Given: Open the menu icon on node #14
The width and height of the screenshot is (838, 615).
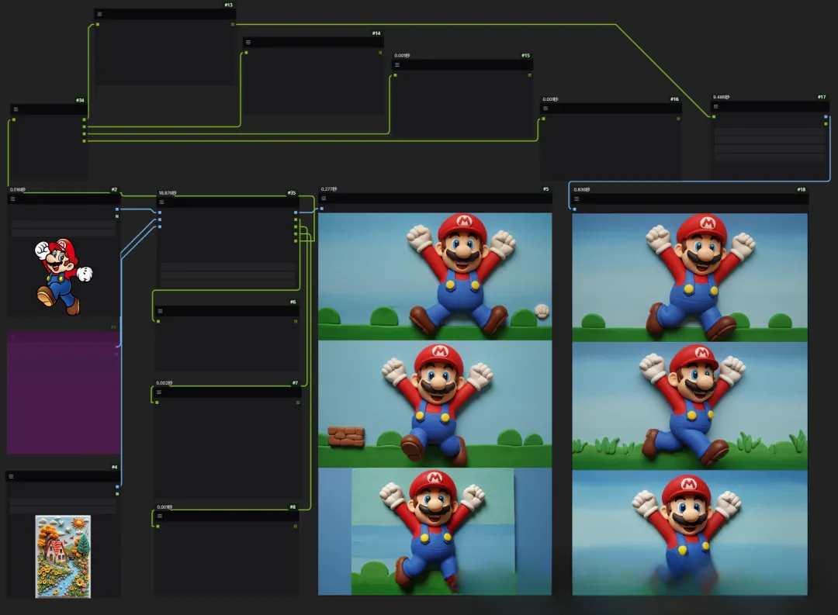Looking at the screenshot, I should (248, 43).
